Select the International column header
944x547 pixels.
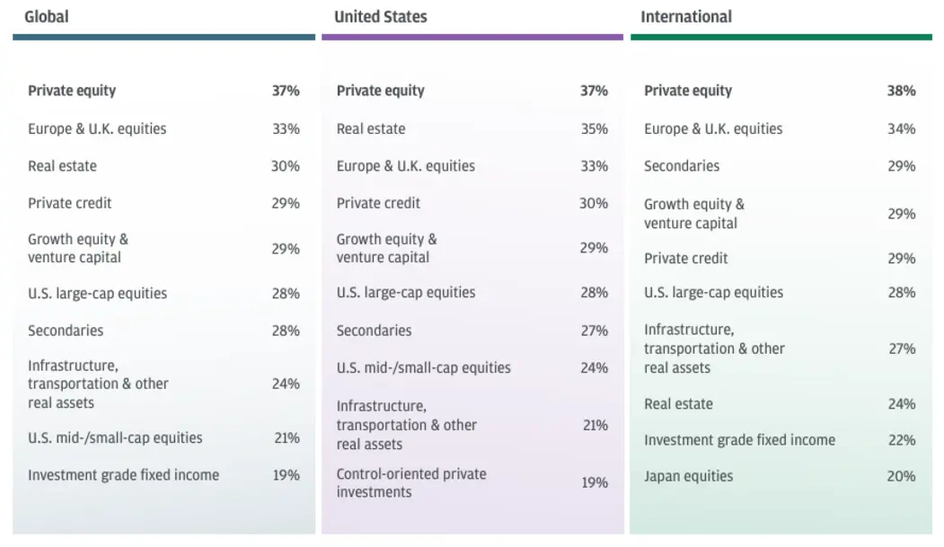point(686,17)
